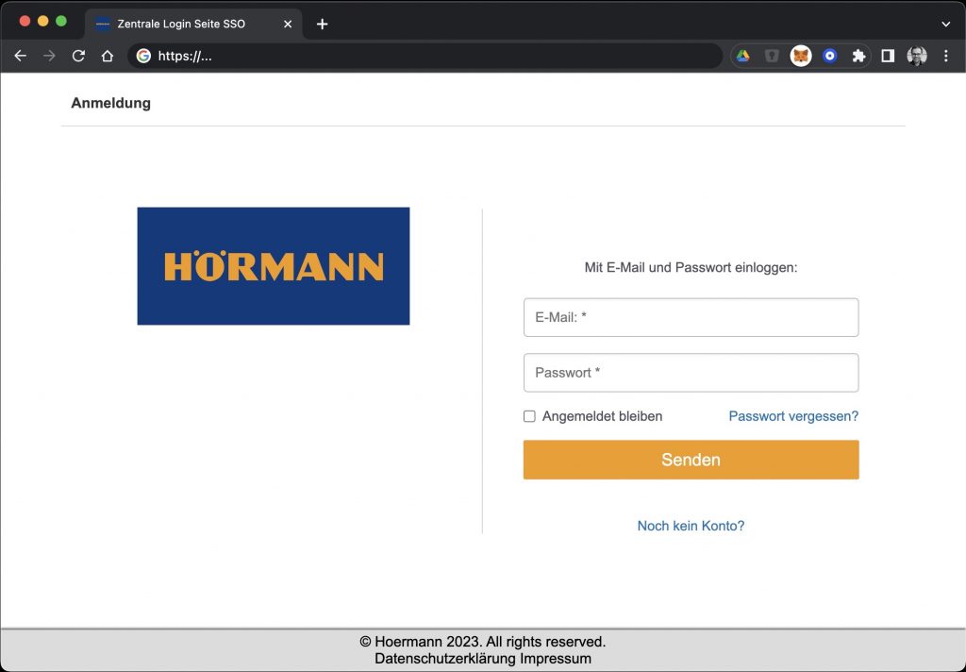966x672 pixels.
Task: Click the Passwort vergessen? link
Action: click(x=793, y=416)
